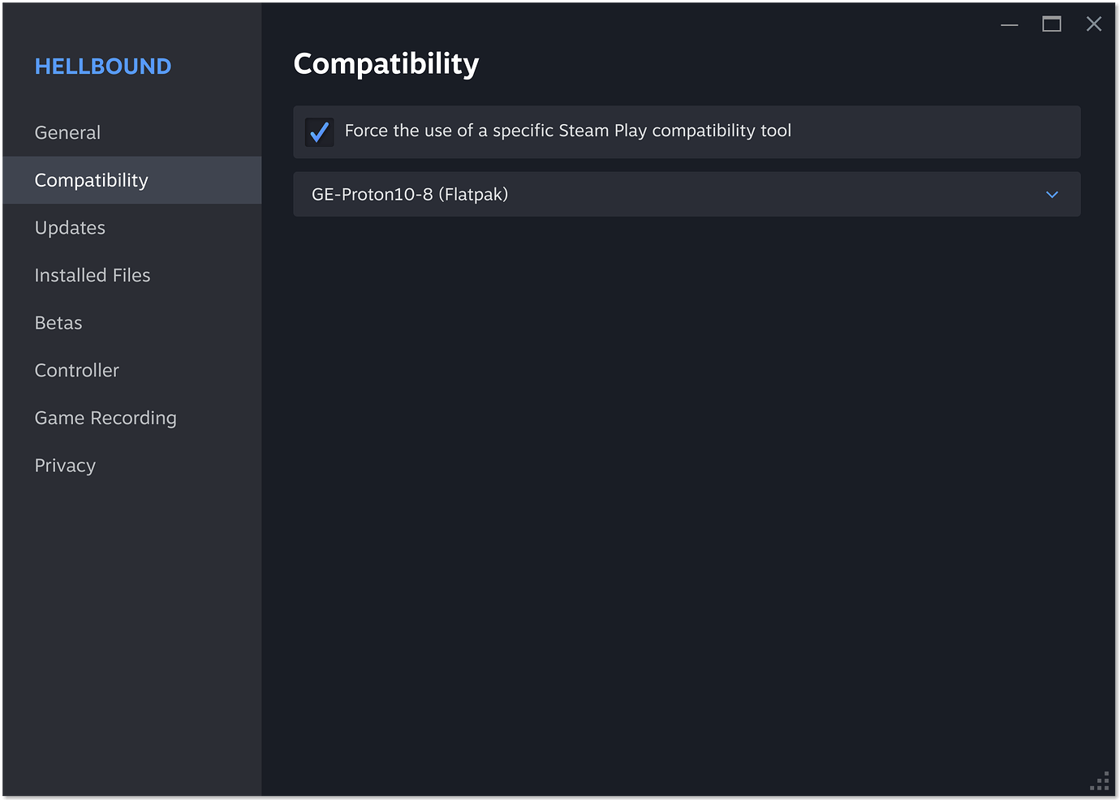Switch to the General tab
Screen dimensions: 1120x800
tap(67, 132)
